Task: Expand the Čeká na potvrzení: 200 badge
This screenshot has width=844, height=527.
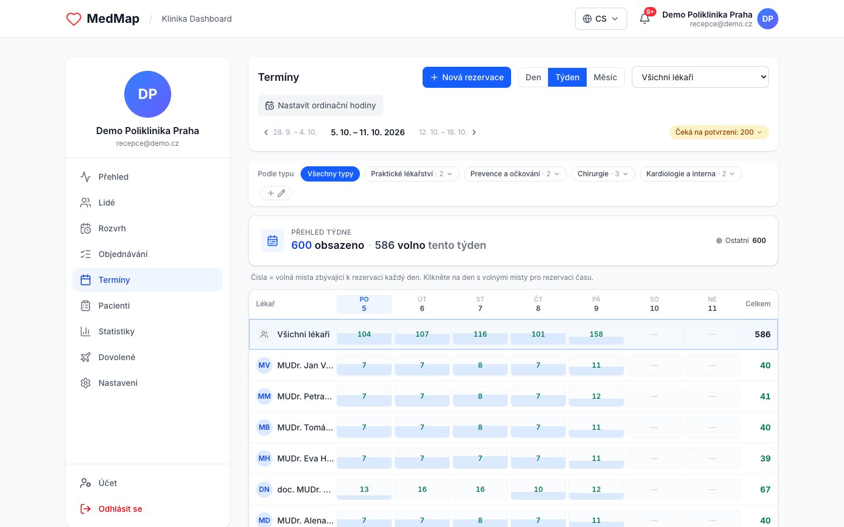Action: 719,132
